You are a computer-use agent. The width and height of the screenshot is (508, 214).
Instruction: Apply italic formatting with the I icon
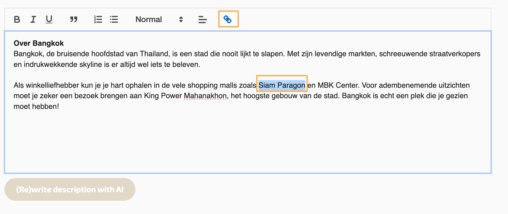33,20
